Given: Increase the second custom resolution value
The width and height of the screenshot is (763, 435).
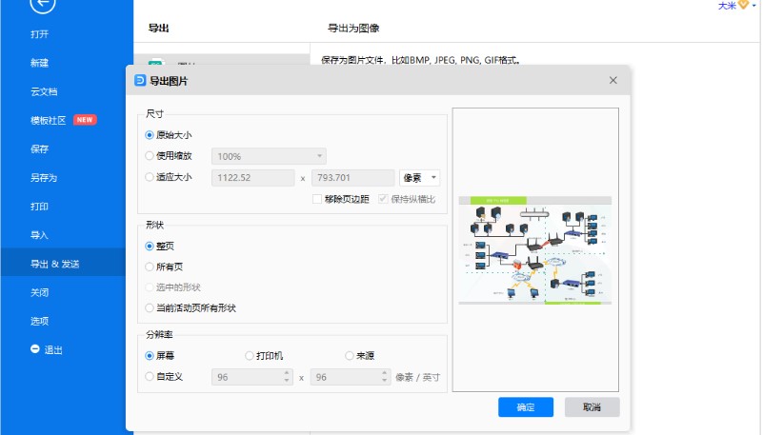Looking at the screenshot, I should [385, 373].
